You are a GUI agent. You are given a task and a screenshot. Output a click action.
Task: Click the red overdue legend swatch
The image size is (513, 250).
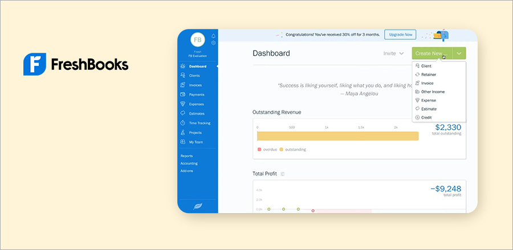(x=259, y=149)
